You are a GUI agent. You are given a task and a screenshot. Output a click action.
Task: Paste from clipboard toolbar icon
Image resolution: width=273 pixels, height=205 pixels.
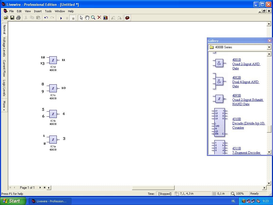[38, 18]
